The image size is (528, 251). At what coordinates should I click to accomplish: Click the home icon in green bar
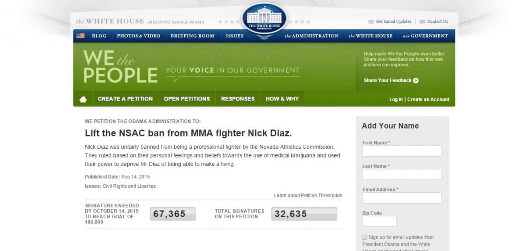(x=83, y=99)
